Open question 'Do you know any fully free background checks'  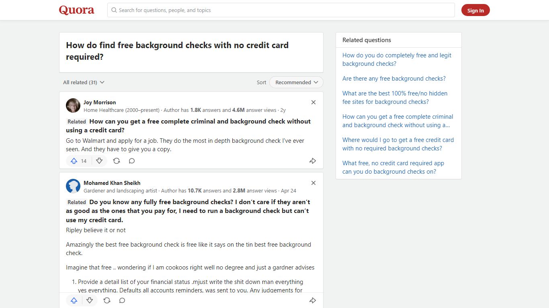(x=188, y=211)
